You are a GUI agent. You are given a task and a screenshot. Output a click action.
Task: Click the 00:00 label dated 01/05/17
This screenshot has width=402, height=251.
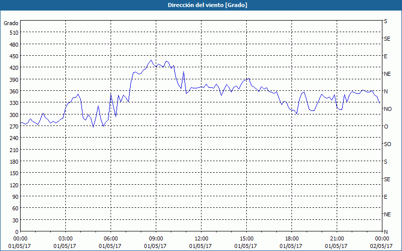click(x=20, y=239)
